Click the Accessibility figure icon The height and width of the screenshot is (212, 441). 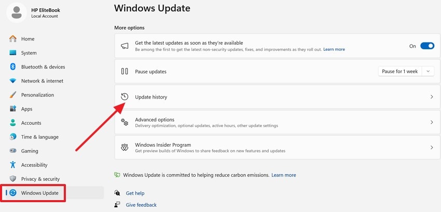click(x=12, y=165)
